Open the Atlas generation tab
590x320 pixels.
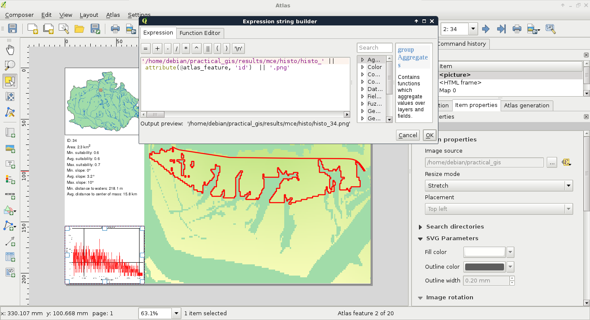tap(526, 105)
